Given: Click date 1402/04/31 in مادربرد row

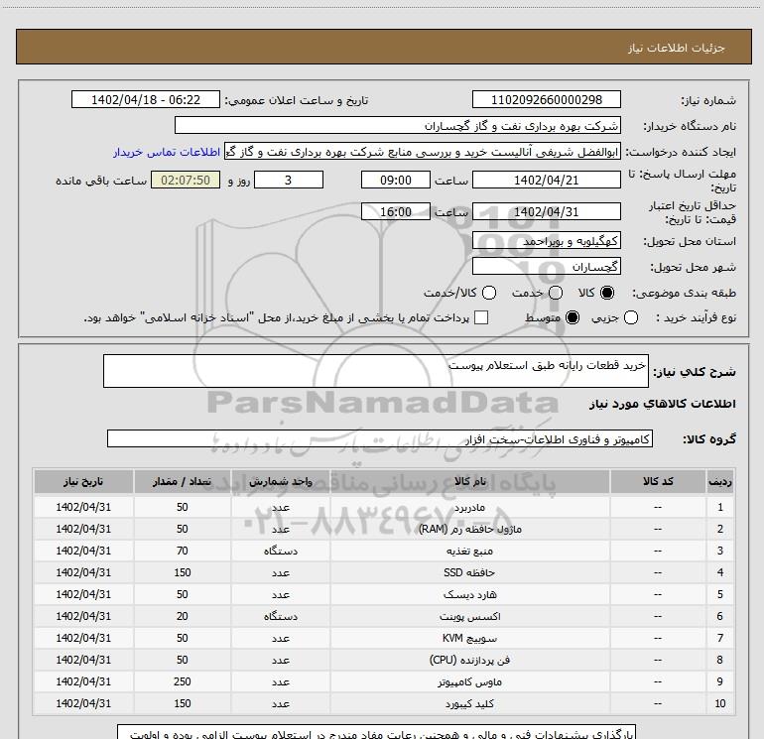Looking at the screenshot, I should tap(83, 507).
